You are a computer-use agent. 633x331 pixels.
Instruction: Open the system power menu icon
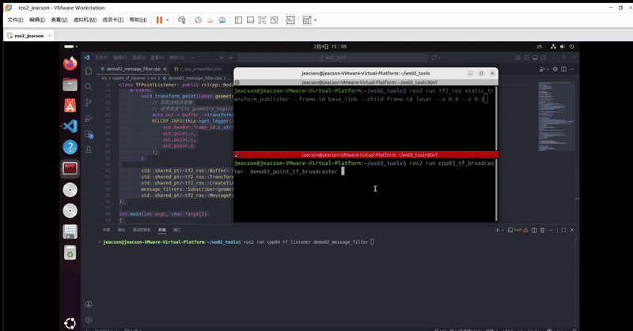point(571,47)
